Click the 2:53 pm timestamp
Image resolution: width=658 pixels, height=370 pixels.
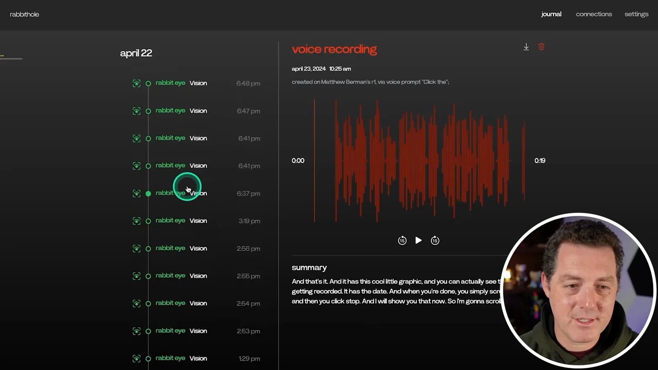tap(248, 331)
